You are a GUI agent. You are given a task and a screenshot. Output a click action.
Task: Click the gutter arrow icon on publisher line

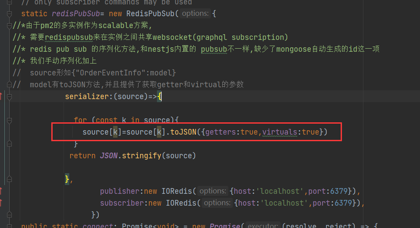tap(1, 191)
